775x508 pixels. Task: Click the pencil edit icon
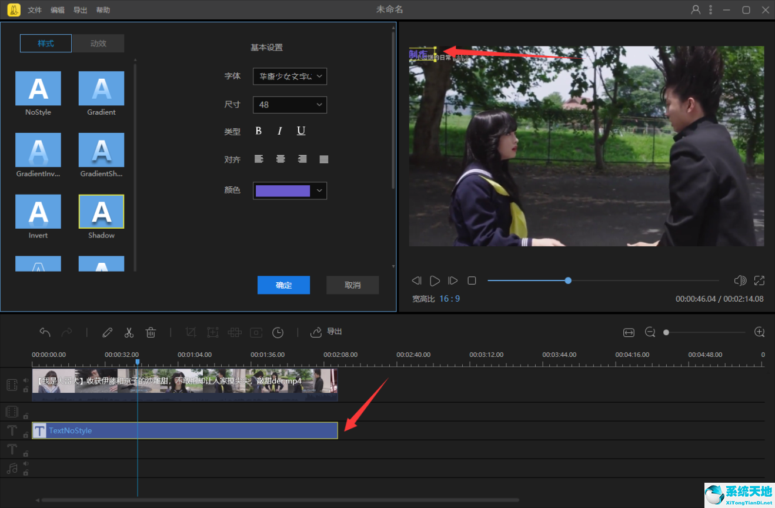point(107,333)
